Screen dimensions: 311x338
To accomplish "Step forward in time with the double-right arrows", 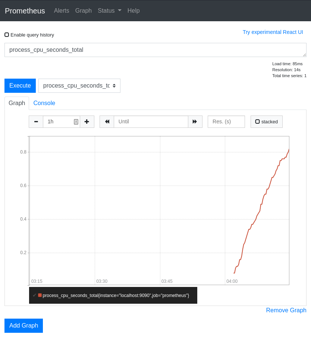I will click(x=195, y=121).
